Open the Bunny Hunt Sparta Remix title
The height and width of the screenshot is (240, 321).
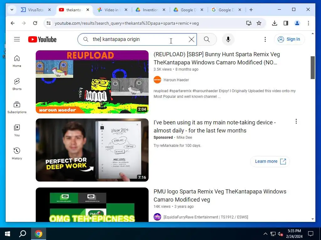[217, 58]
